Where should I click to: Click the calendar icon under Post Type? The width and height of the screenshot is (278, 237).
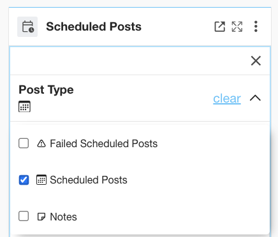point(24,106)
